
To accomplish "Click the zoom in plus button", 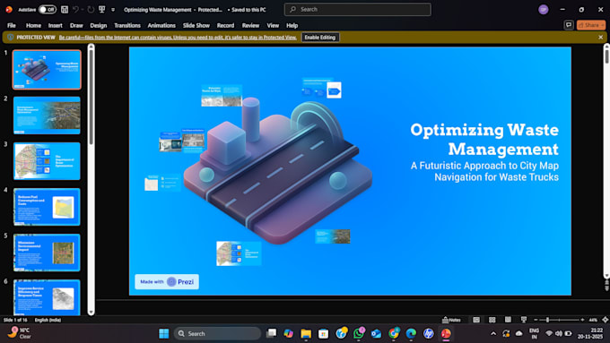I will 582,320.
